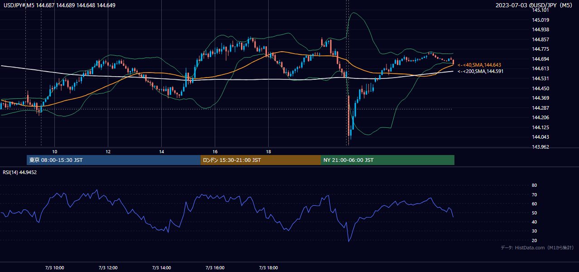Screen dimensions: 579x272
Task: Click hour label 14 on price chart axis
Action: point(161,151)
